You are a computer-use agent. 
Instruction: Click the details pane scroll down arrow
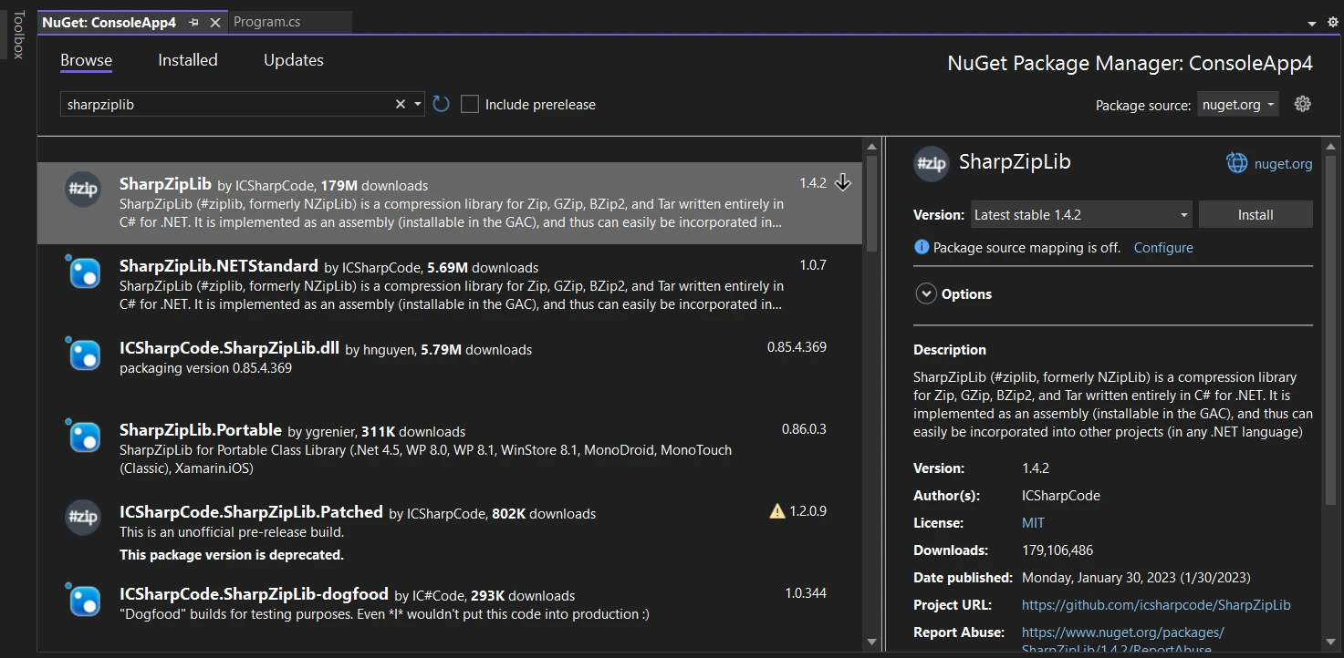coord(1332,643)
